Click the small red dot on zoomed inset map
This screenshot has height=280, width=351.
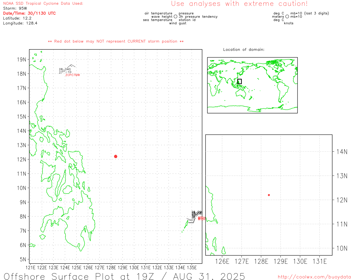coord(269,195)
